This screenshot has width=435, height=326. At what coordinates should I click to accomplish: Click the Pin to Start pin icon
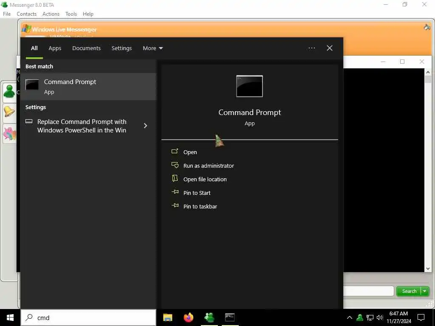tap(175, 192)
